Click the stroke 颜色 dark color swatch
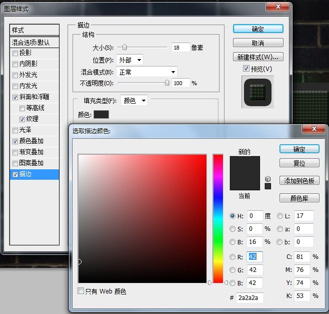Viewport: 329px width, 314px height. pyautogui.click(x=101, y=115)
